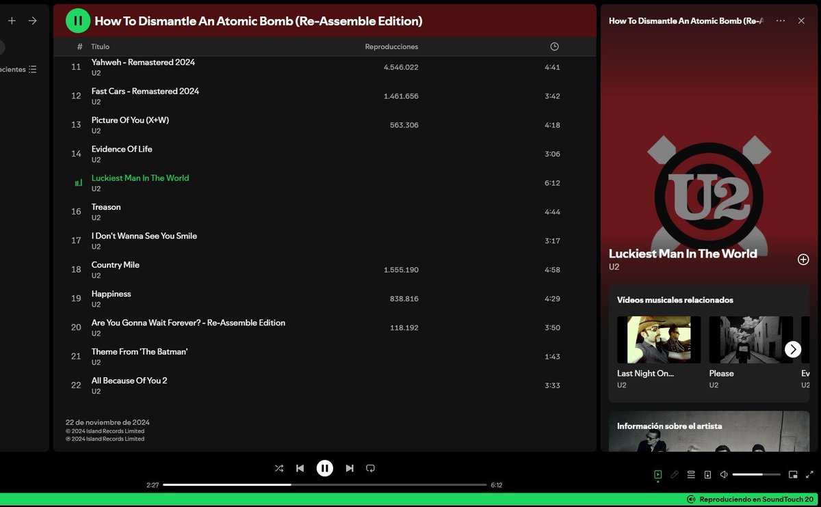The width and height of the screenshot is (821, 507).
Task: Sort tracks by the # column header
Action: 79,46
